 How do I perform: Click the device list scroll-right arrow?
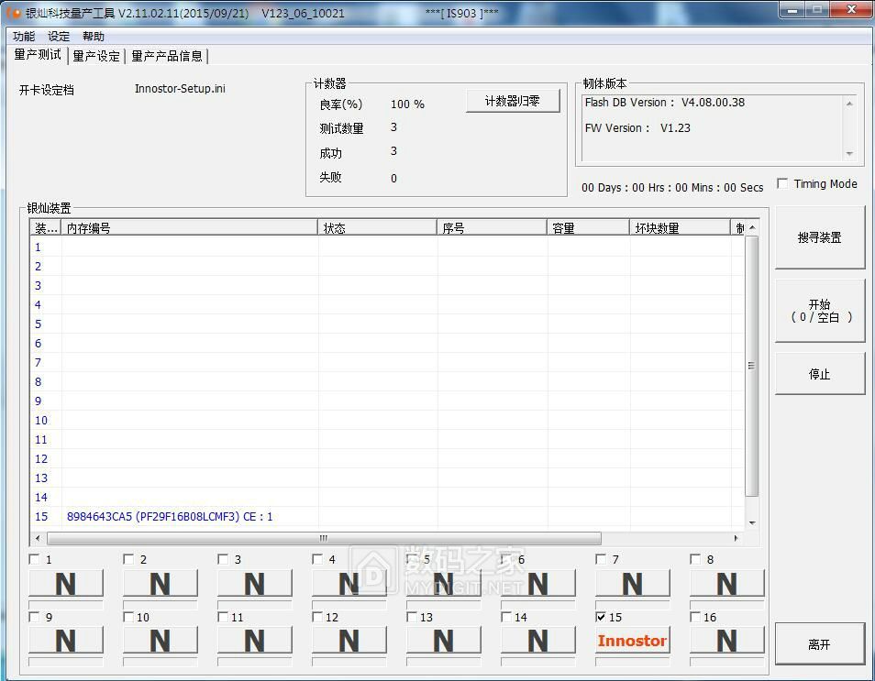[x=736, y=538]
